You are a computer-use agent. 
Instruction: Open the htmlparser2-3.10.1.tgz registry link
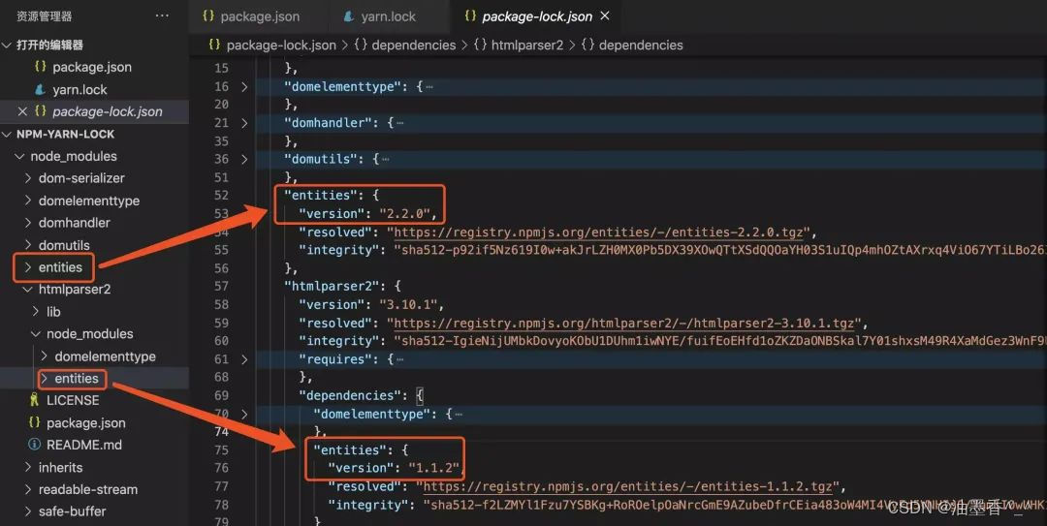[623, 324]
